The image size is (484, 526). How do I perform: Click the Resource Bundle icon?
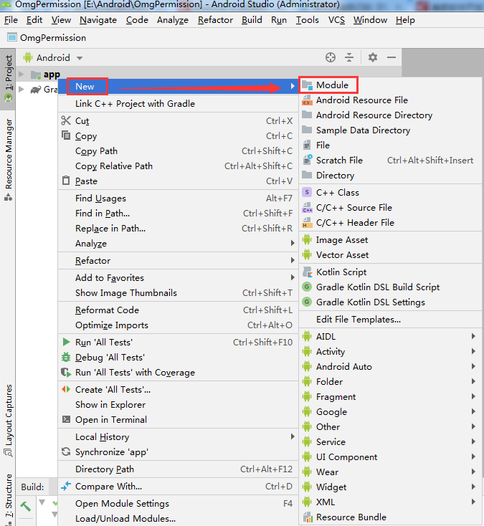(x=307, y=517)
